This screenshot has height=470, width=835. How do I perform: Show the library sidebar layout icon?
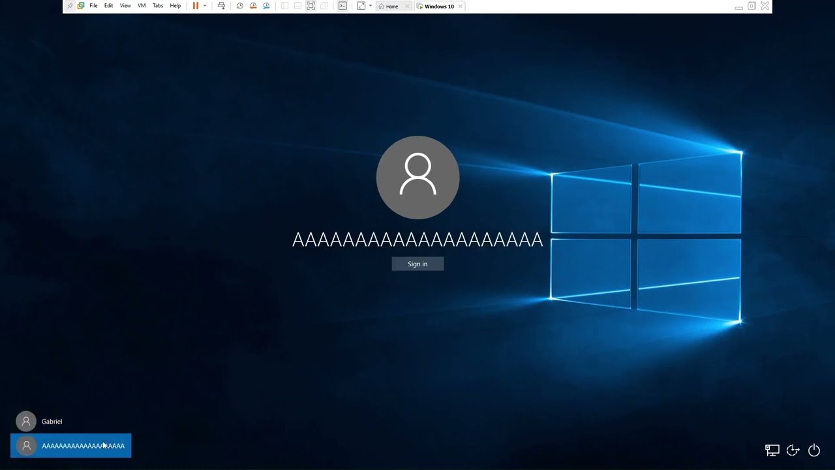click(x=284, y=6)
